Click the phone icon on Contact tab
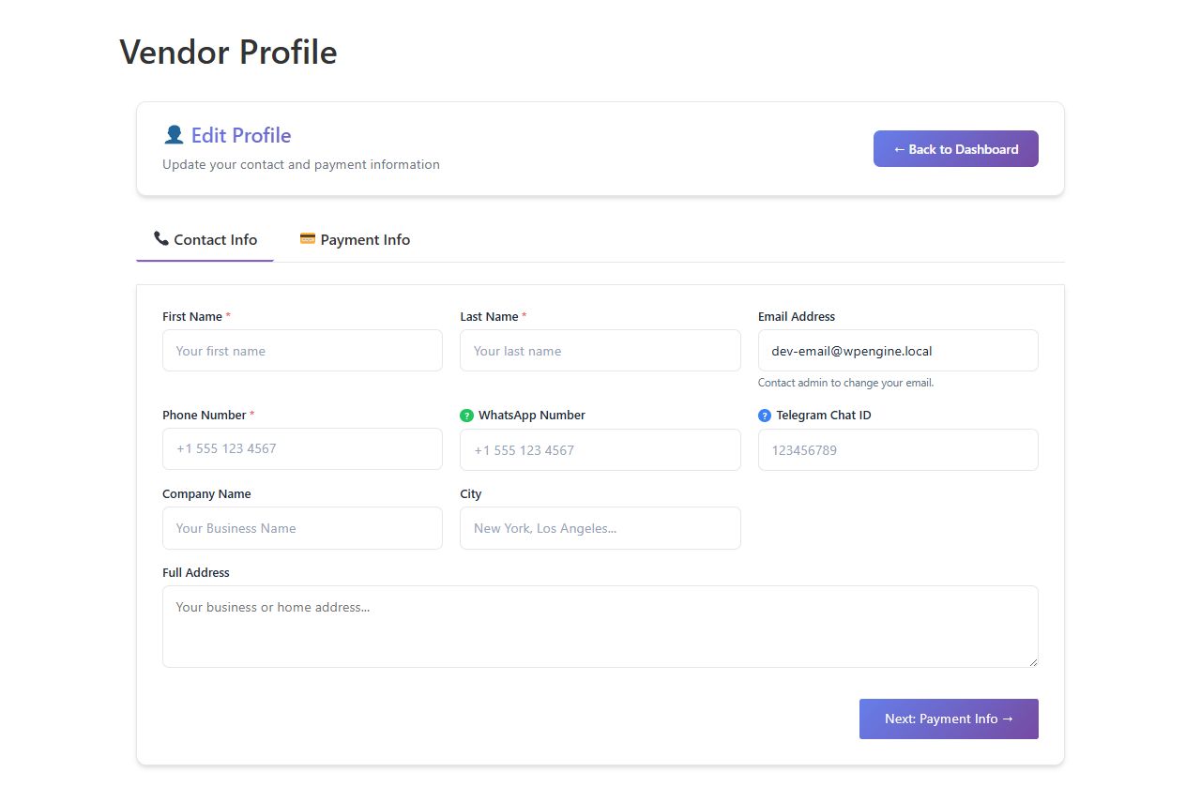Image resolution: width=1201 pixels, height=802 pixels. [x=161, y=239]
